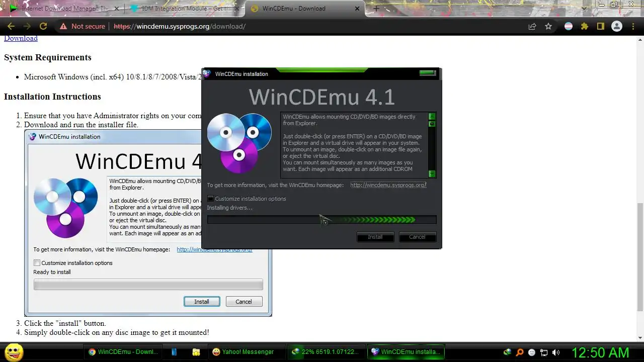Image resolution: width=644 pixels, height=362 pixels.
Task: Click the IDM tray icon
Action: 508,352
